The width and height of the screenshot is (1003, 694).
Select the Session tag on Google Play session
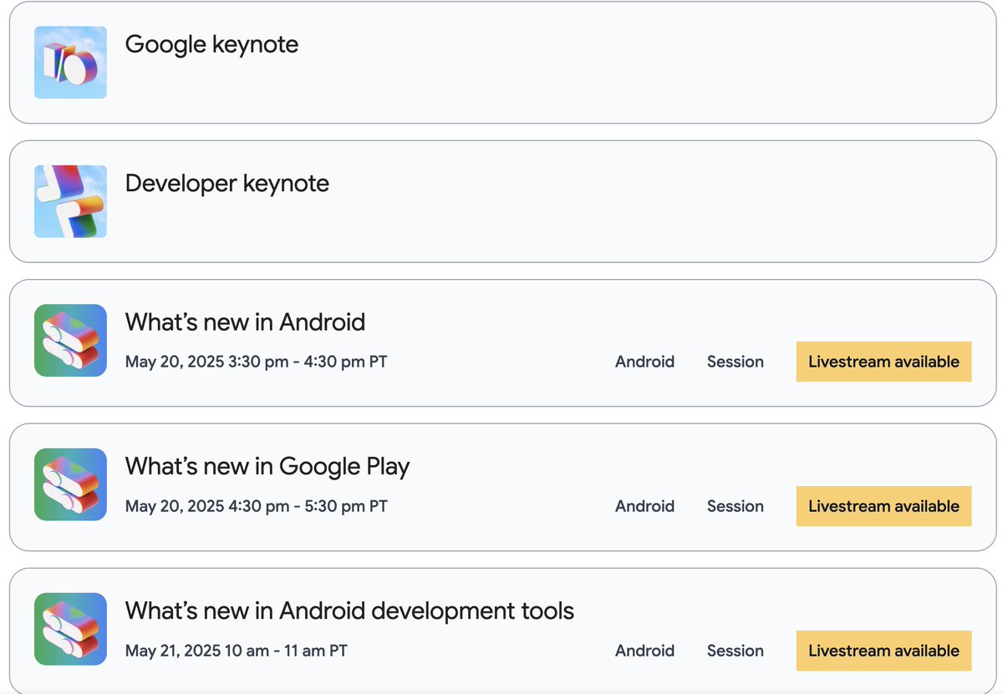tap(735, 506)
